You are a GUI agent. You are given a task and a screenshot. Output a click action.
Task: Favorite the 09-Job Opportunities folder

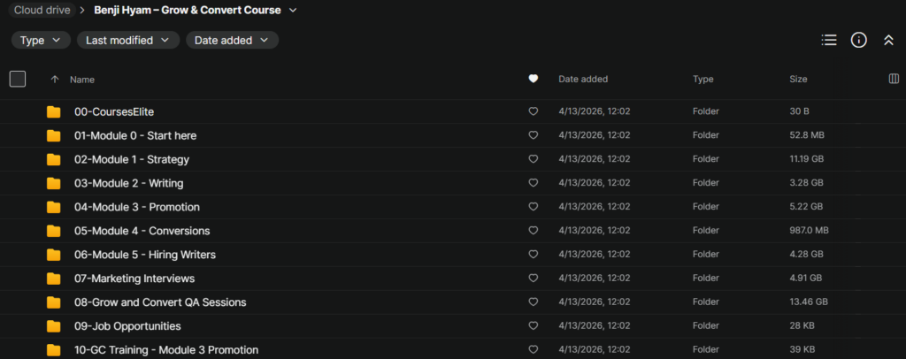533,326
